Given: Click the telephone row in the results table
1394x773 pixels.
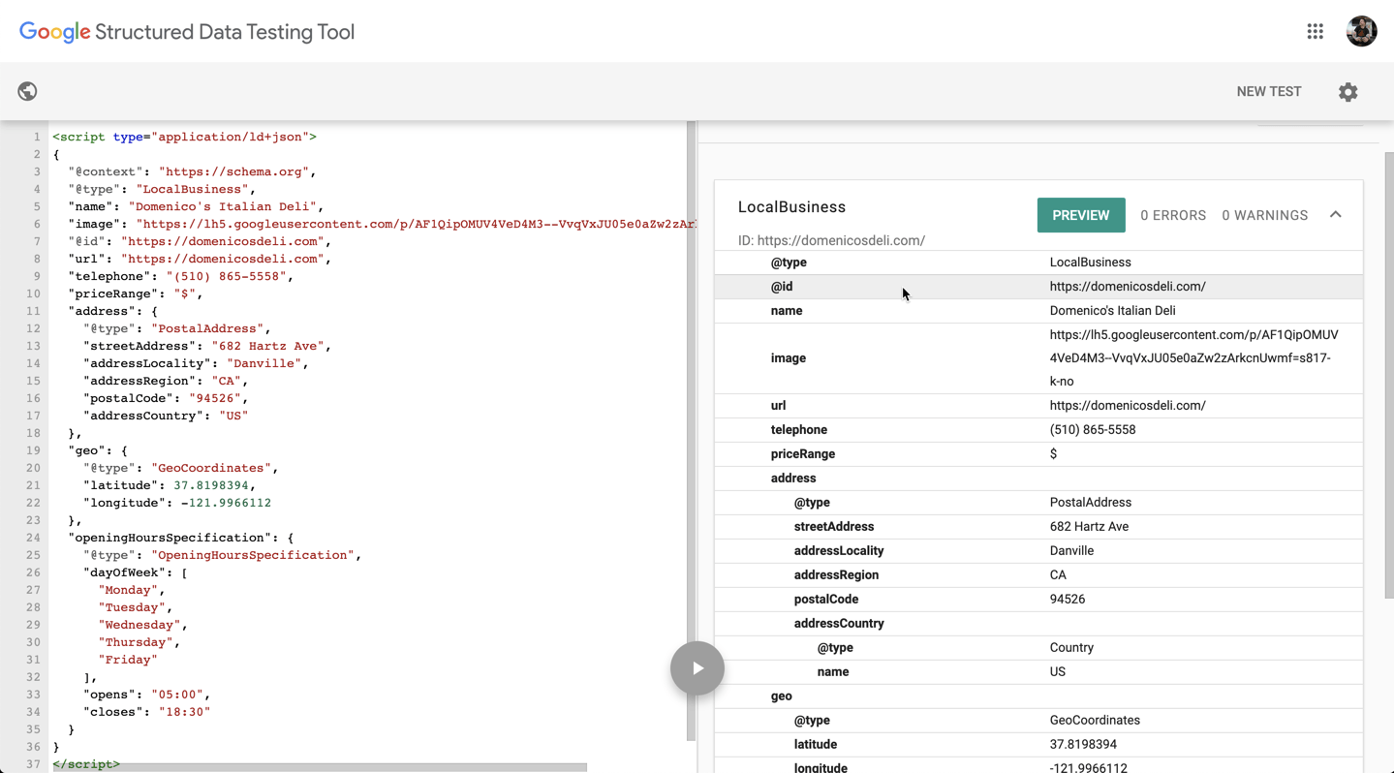Looking at the screenshot, I should [969, 429].
